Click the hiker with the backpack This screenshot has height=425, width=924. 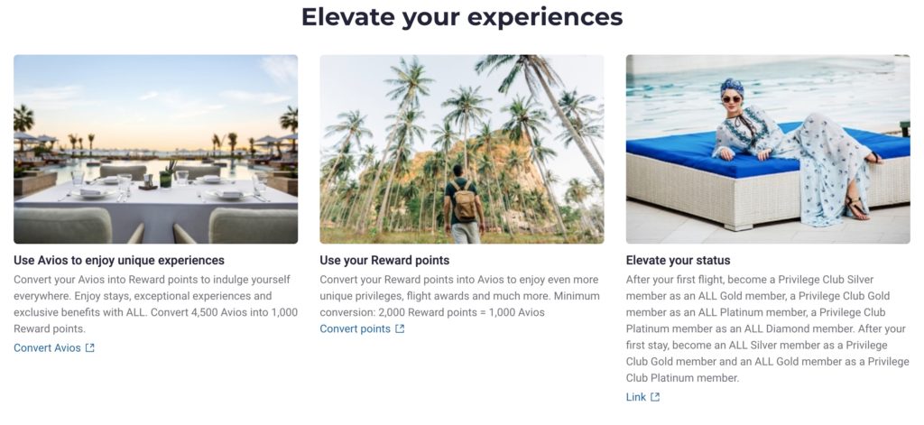click(x=463, y=201)
